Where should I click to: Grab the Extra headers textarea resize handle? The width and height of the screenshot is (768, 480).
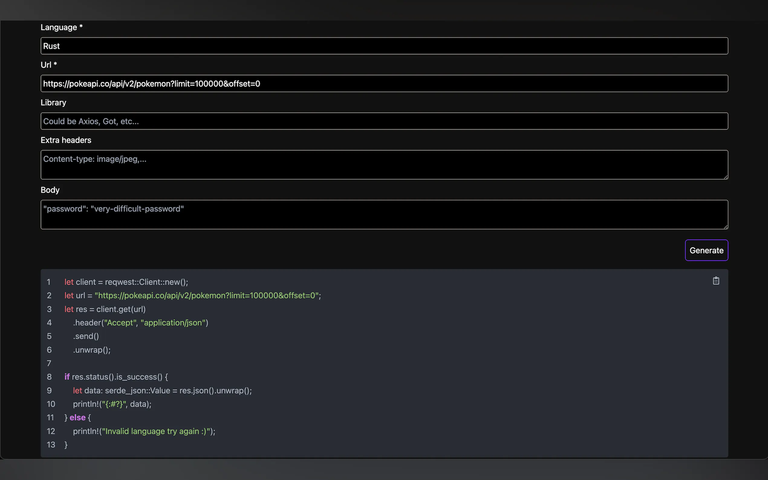(x=725, y=177)
